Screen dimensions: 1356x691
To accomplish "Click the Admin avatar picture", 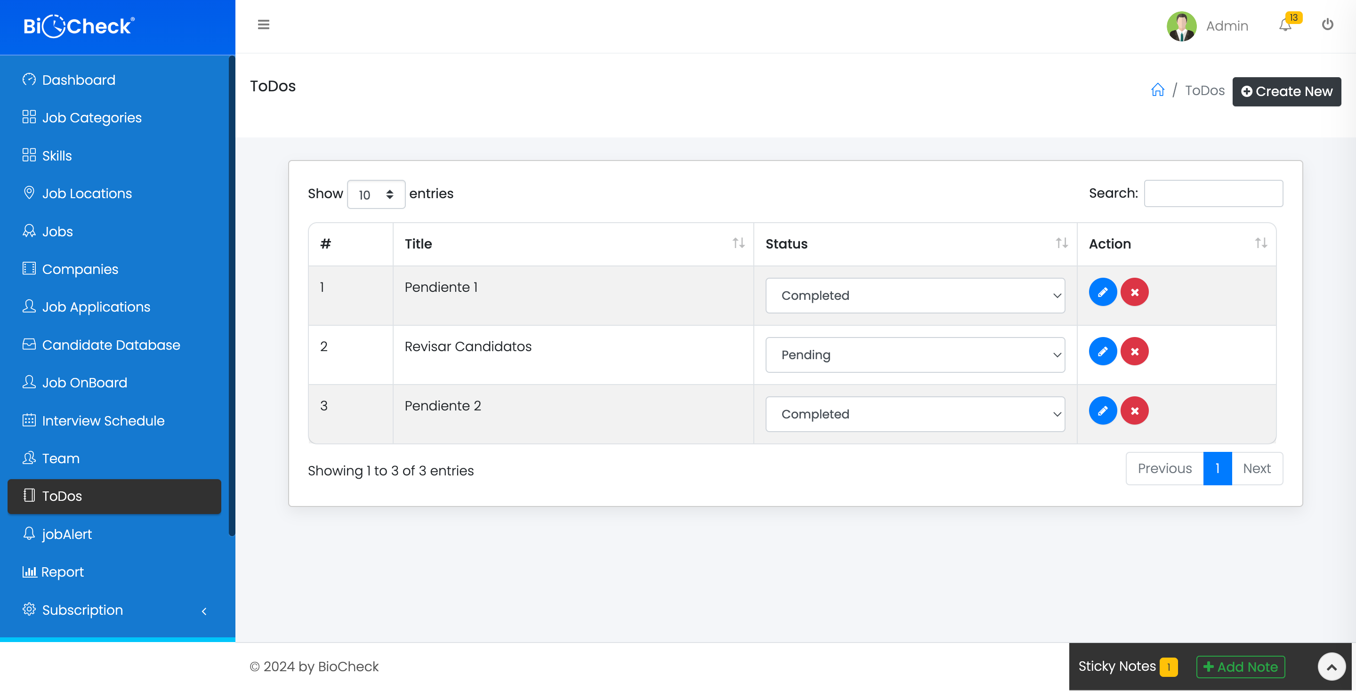I will pyautogui.click(x=1181, y=26).
